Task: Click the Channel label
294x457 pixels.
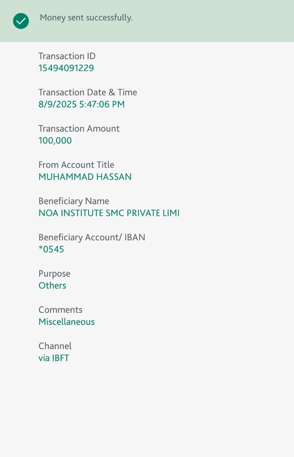Action: click(x=55, y=346)
